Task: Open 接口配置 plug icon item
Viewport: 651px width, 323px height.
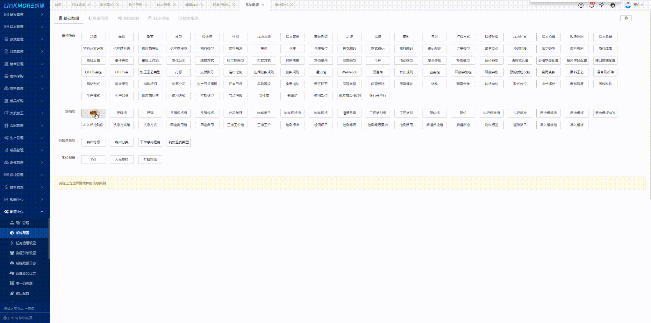Action: (x=22, y=293)
